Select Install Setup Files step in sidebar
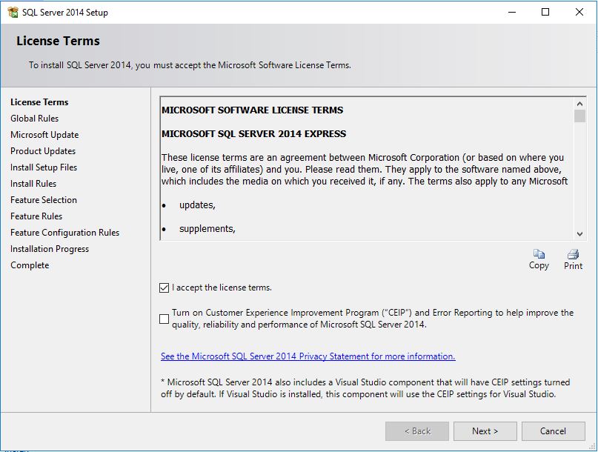This screenshot has width=598, height=452. 44,167
